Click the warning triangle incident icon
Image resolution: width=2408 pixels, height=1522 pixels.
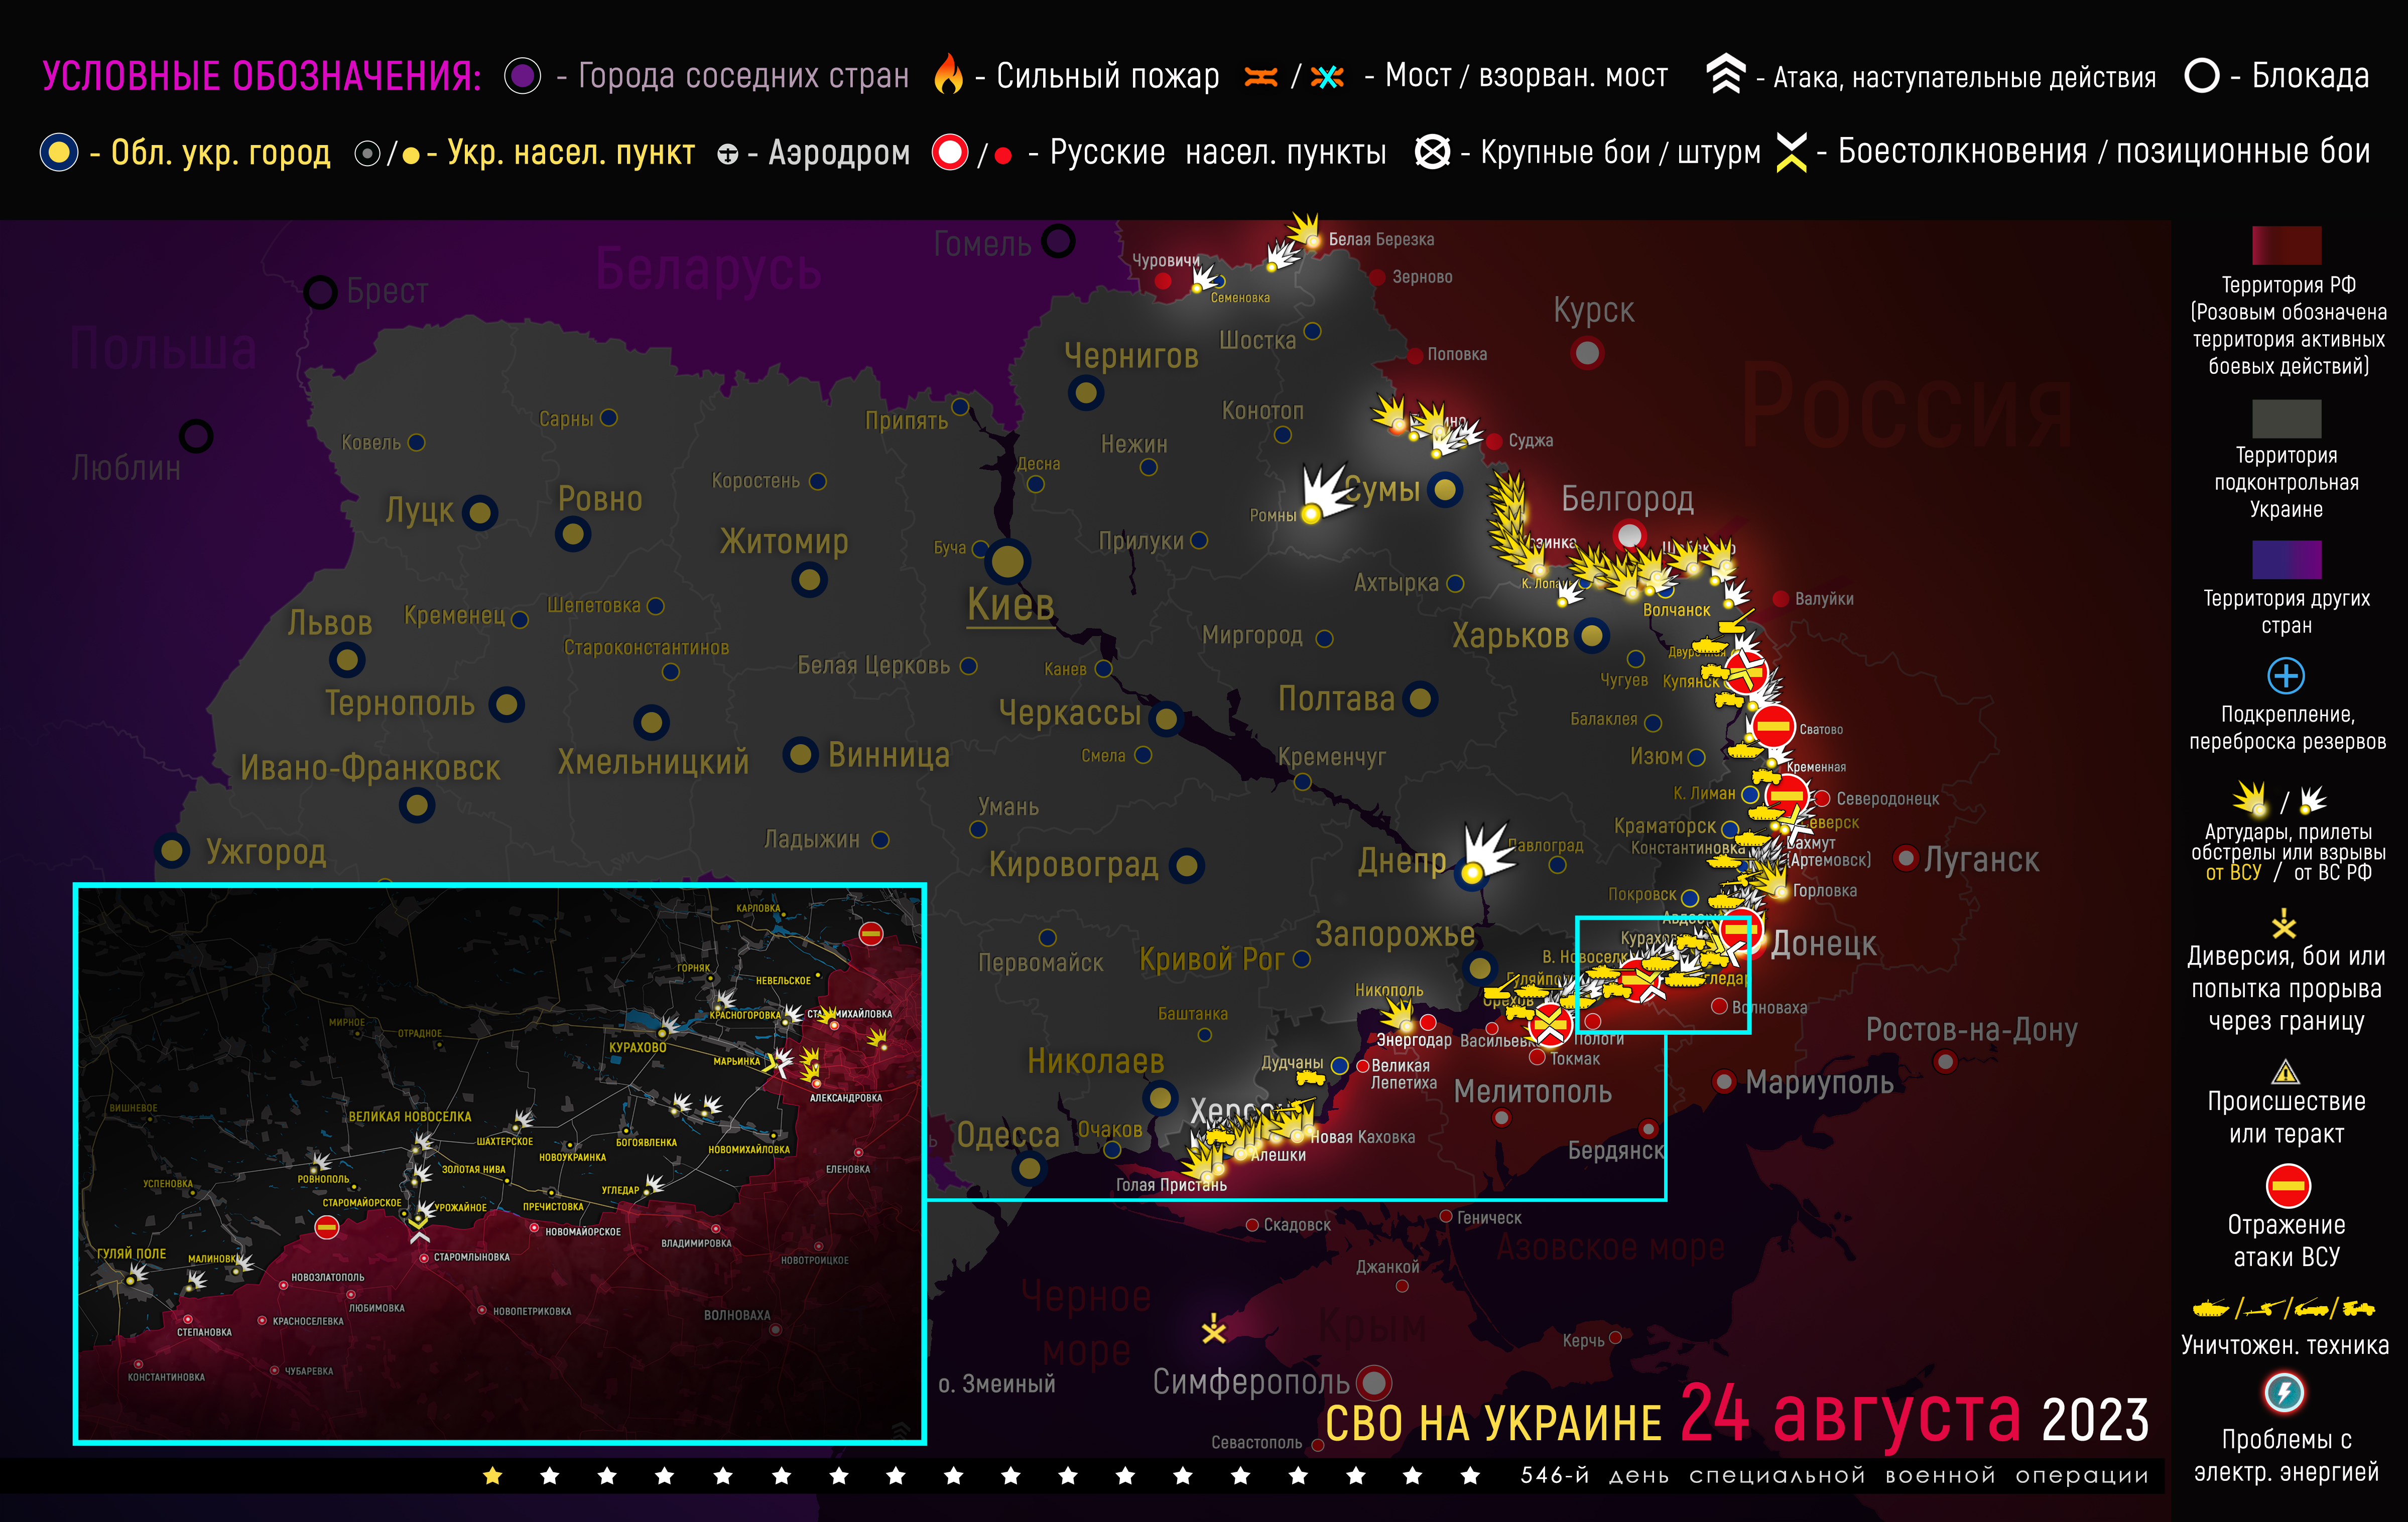point(2285,1072)
